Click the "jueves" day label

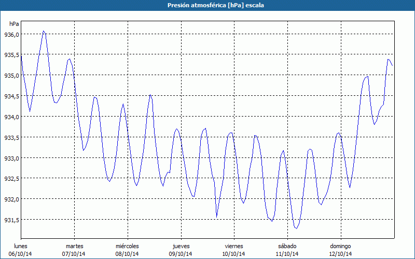point(181,246)
